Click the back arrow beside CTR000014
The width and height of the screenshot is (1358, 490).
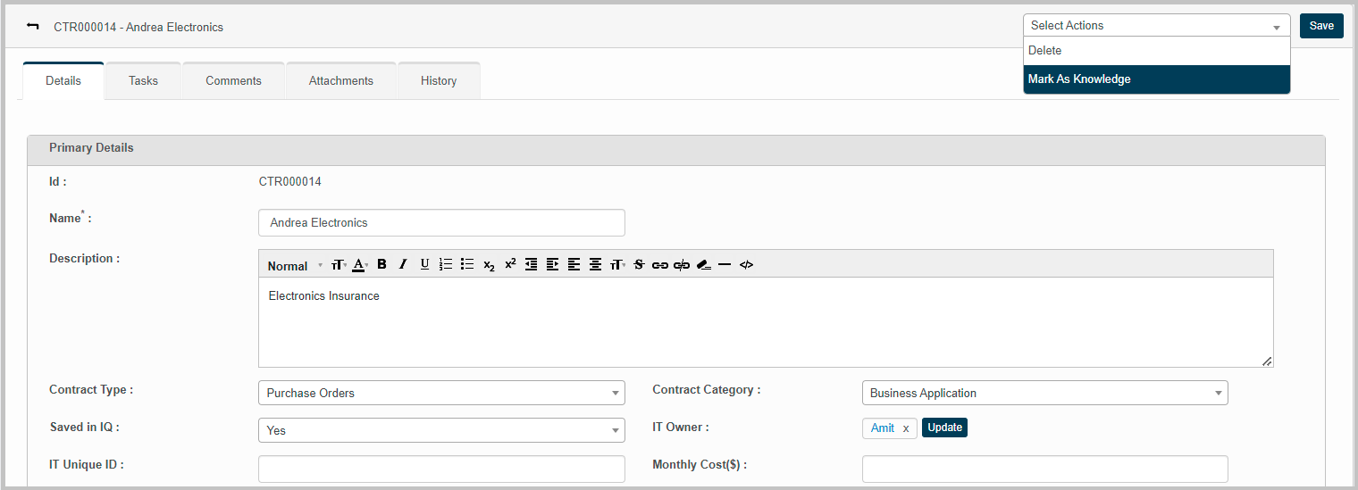pos(33,26)
